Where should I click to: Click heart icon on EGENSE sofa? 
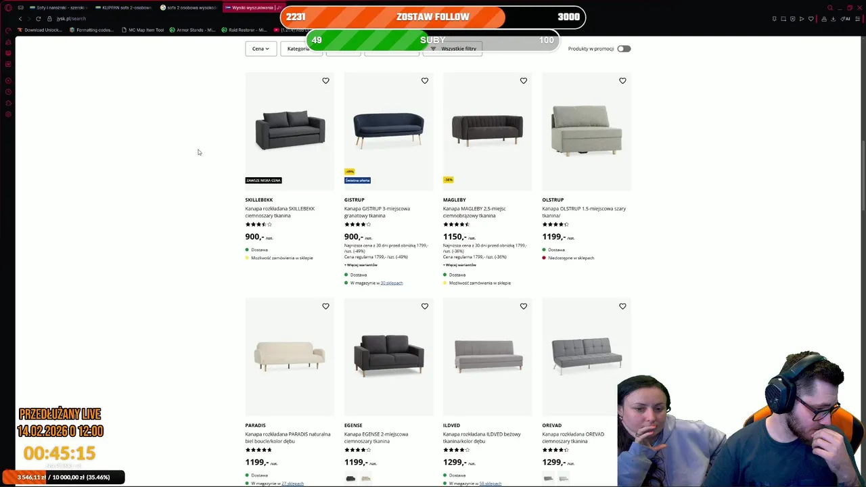425,306
